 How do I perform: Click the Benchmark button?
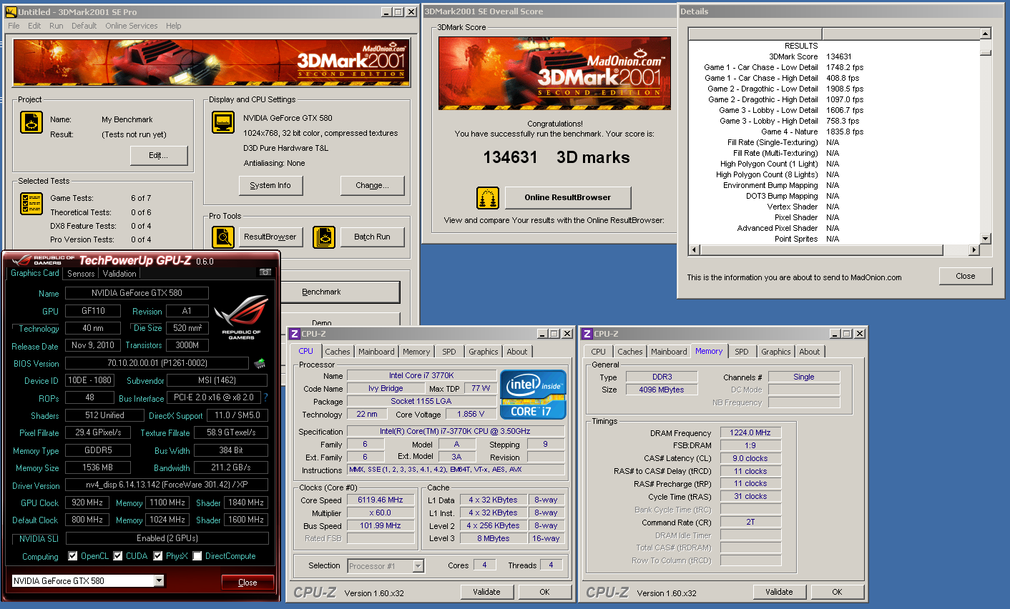tap(340, 292)
